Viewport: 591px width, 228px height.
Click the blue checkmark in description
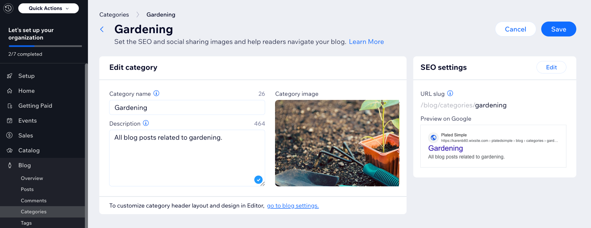(x=258, y=180)
